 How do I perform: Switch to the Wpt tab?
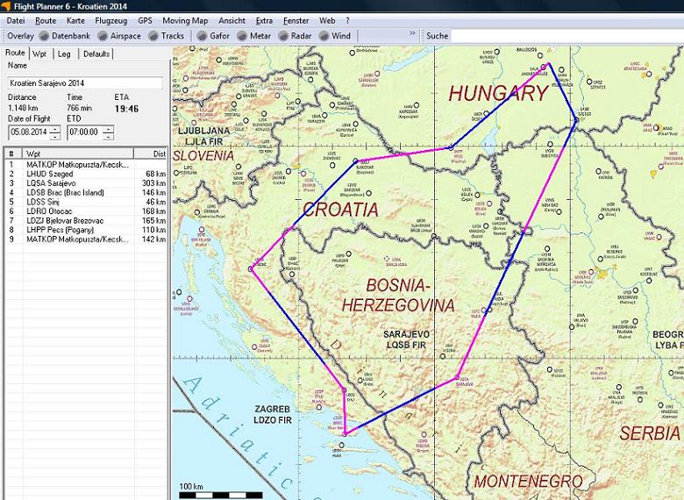39,54
